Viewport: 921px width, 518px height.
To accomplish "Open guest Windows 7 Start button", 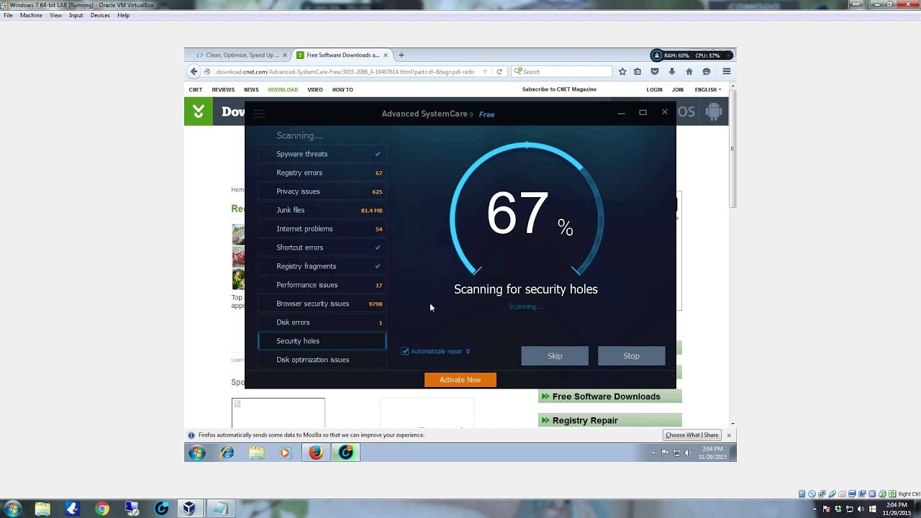I will coord(197,453).
